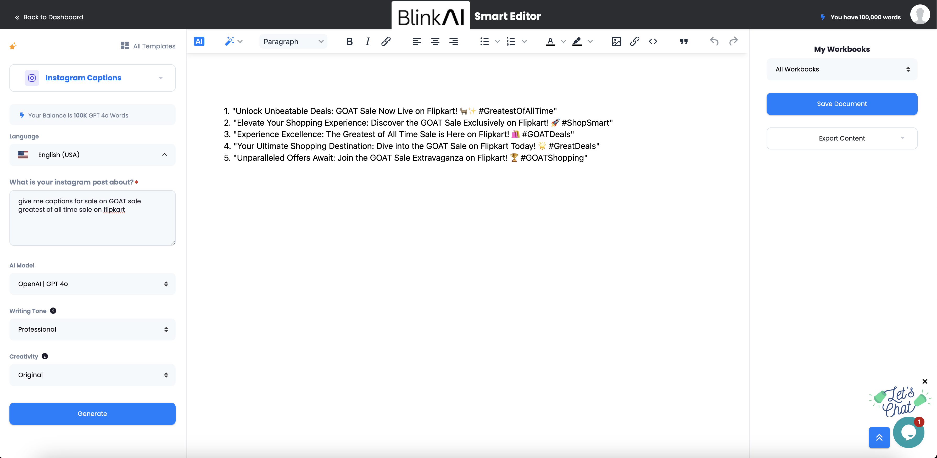
Task: Click the blue AI button in toolbar
Action: point(199,41)
